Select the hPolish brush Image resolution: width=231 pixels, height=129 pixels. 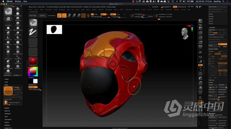pyautogui.click(x=8, y=48)
